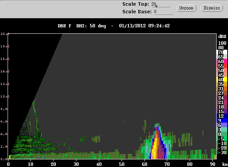The width and height of the screenshot is (228, 167).
Task: Click the 10.0 km height axis label
Action: (4, 96)
